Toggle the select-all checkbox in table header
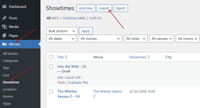The height and width of the screenshot is (108, 200). [x=51, y=57]
